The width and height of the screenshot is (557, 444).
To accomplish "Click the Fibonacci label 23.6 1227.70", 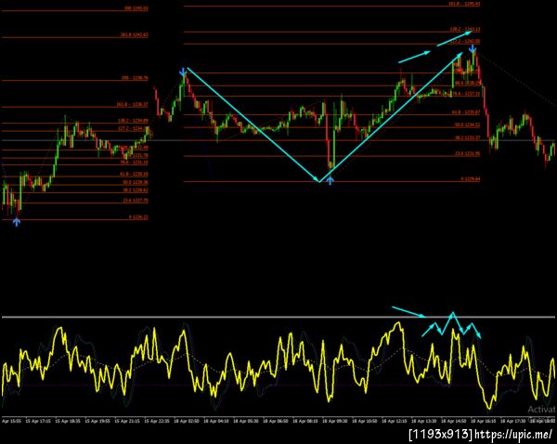I will click(136, 201).
